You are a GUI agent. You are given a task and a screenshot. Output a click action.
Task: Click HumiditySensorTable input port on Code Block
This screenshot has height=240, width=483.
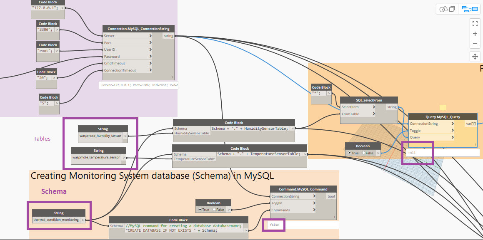pyautogui.click(x=192, y=133)
